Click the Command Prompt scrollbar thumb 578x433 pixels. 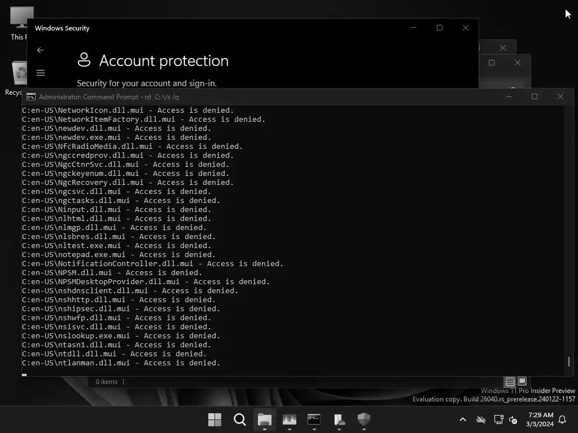click(569, 361)
